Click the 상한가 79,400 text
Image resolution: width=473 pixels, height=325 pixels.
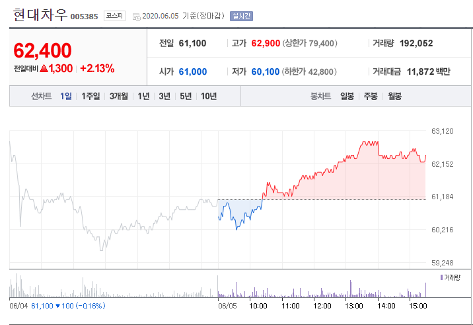click(310, 43)
